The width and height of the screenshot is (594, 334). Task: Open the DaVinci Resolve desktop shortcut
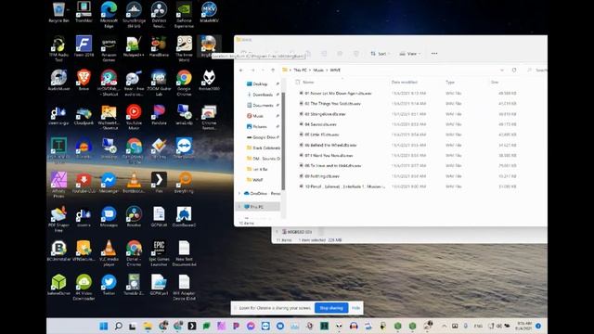click(x=159, y=15)
